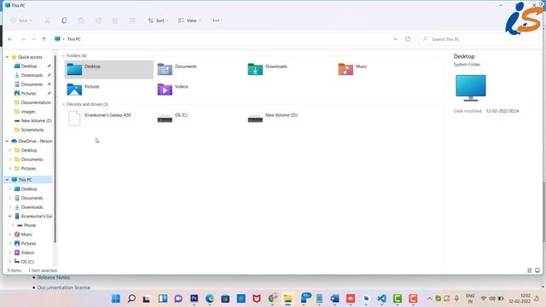
Task: Click the Paste icon in toolbar
Action: pyautogui.click(x=81, y=20)
